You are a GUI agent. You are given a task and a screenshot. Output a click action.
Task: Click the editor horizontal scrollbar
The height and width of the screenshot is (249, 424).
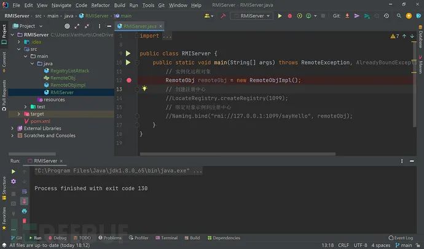click(x=238, y=154)
